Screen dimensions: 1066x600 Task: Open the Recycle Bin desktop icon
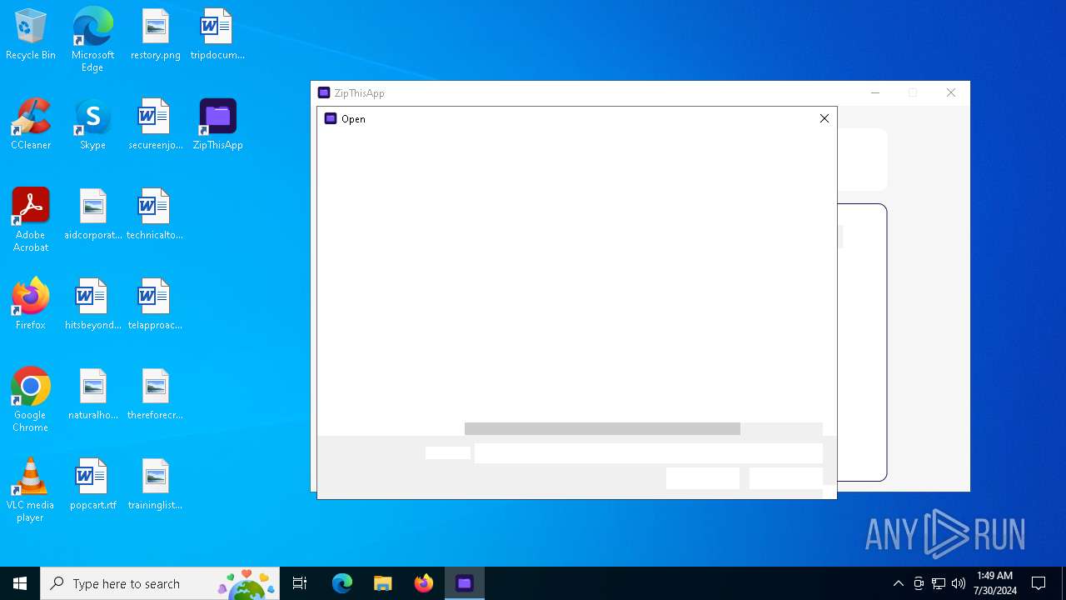click(31, 35)
